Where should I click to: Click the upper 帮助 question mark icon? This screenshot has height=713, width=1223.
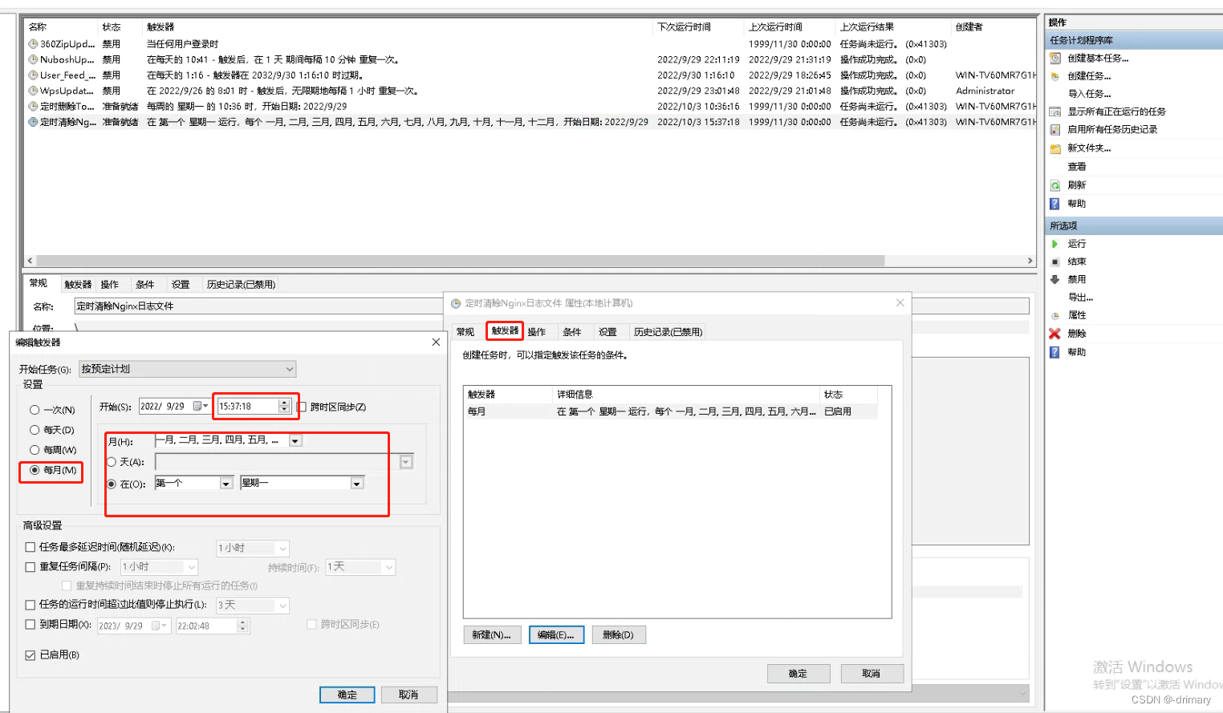point(1055,204)
